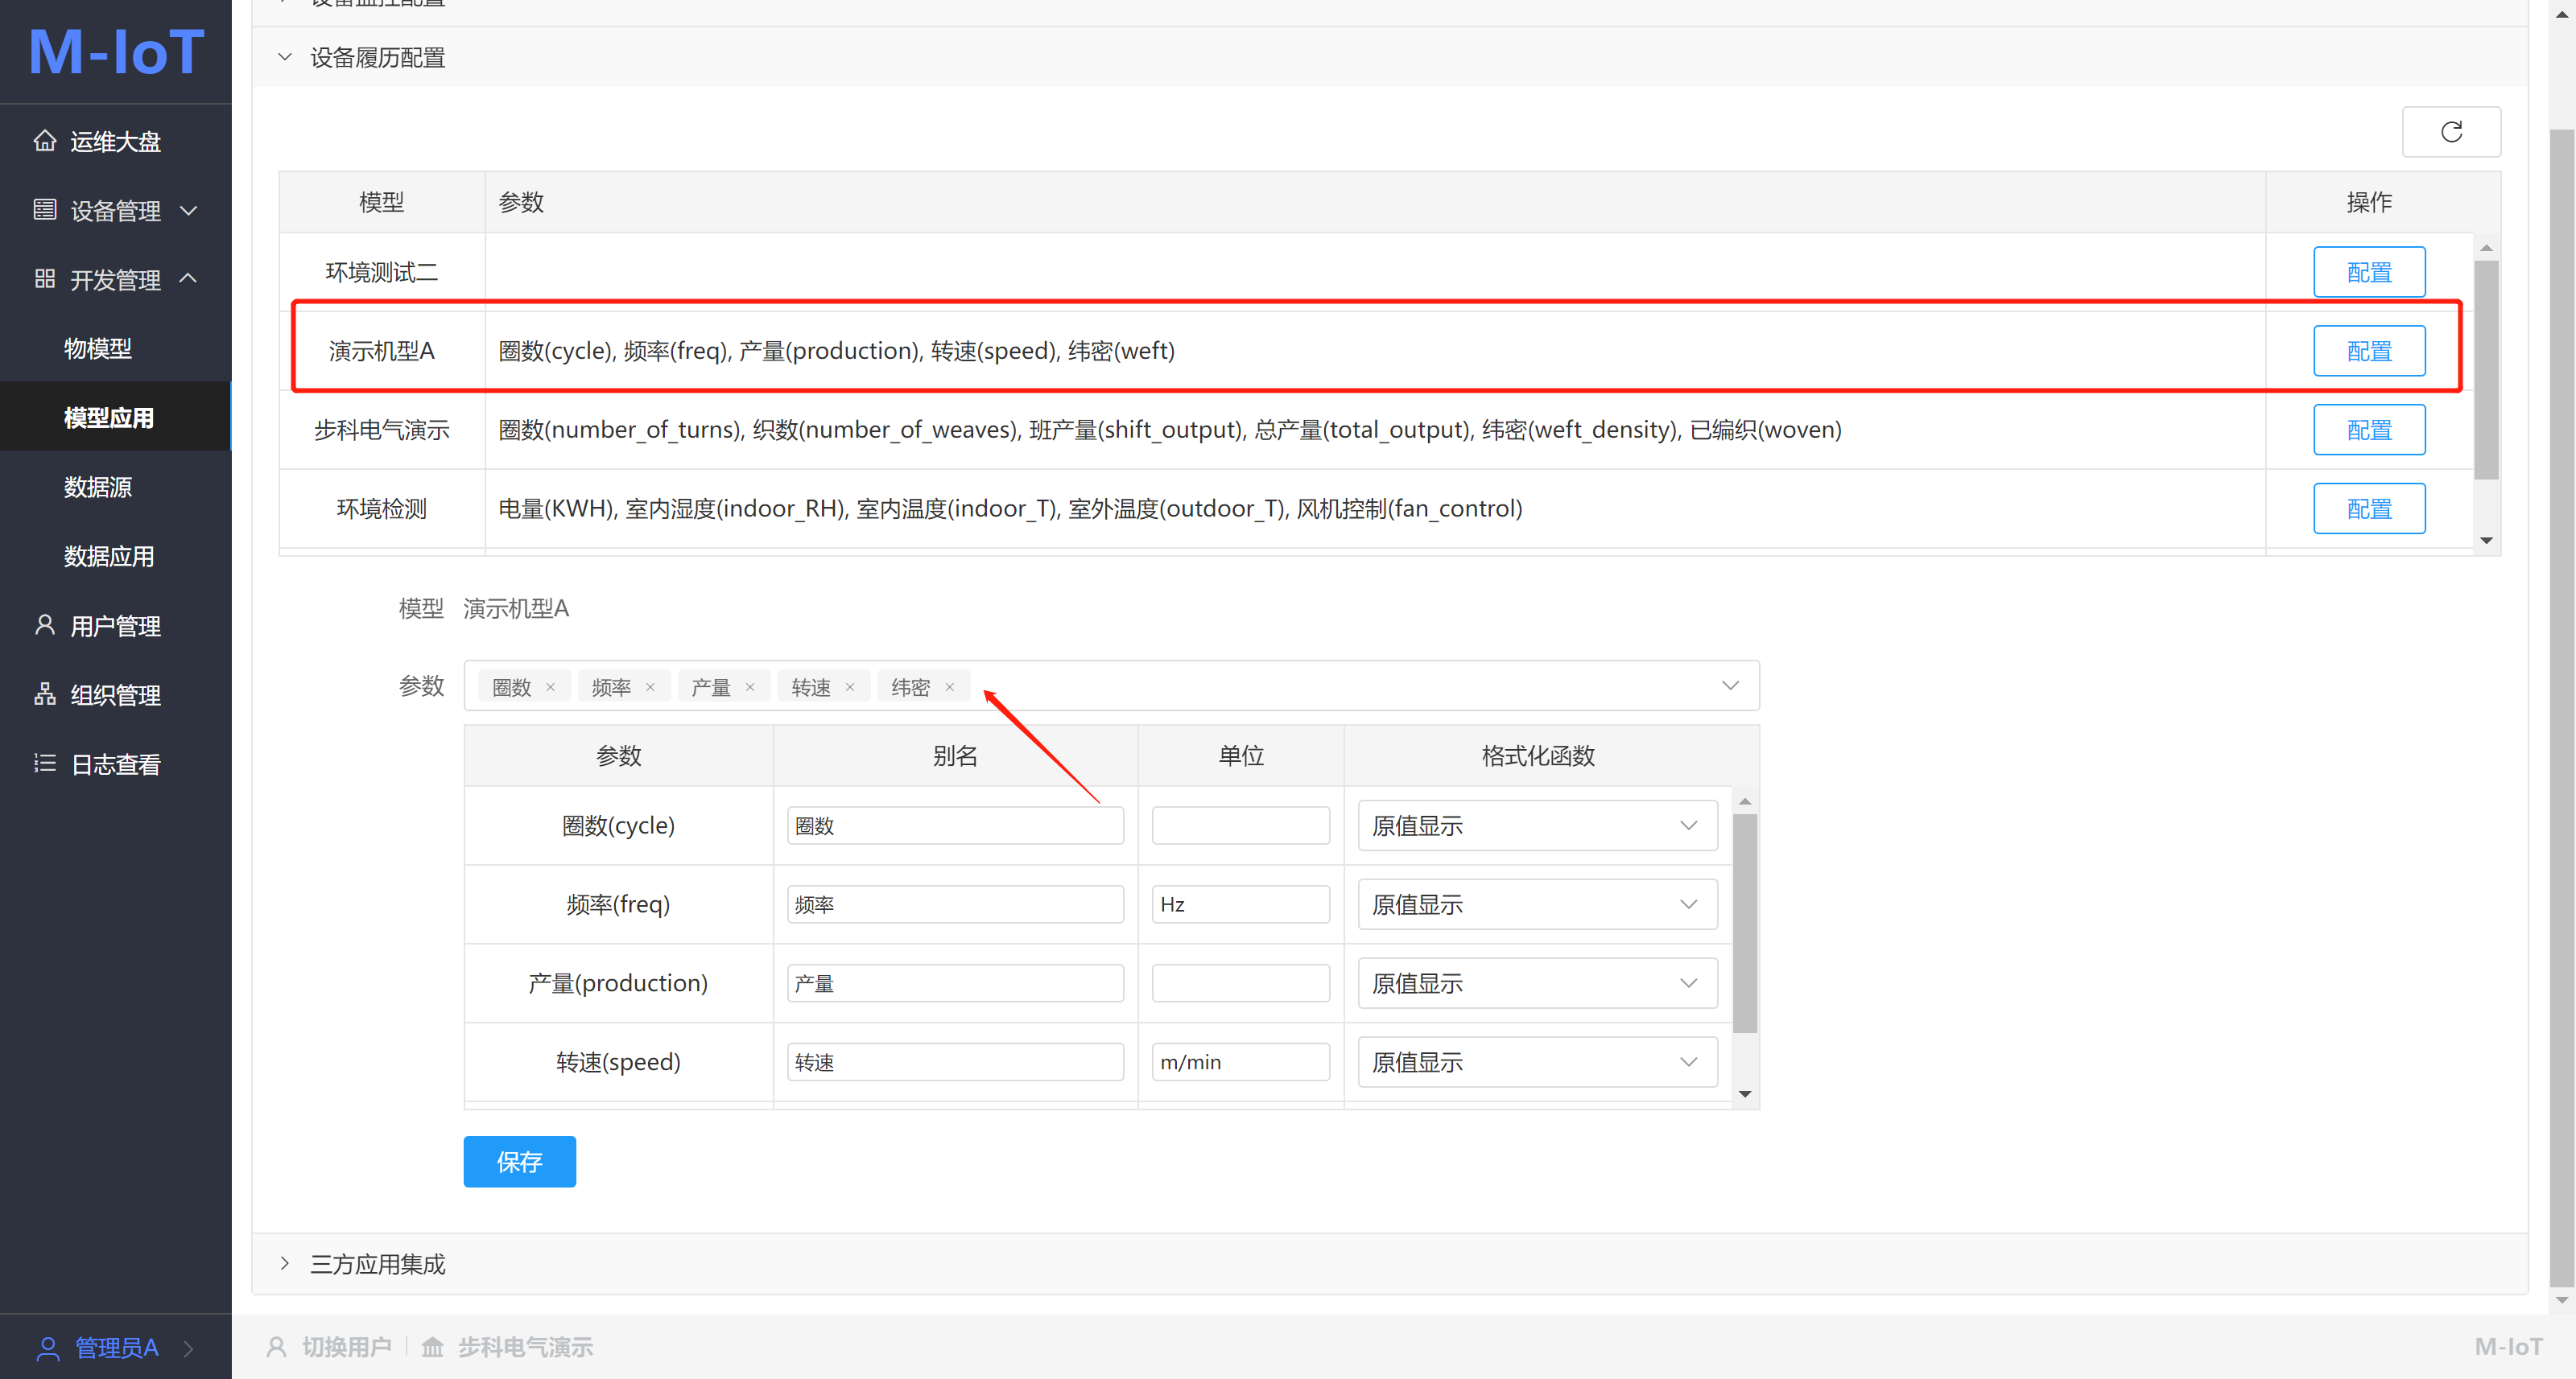Open 日志查看 in the sidebar
This screenshot has height=1379, width=2576.
[x=116, y=764]
